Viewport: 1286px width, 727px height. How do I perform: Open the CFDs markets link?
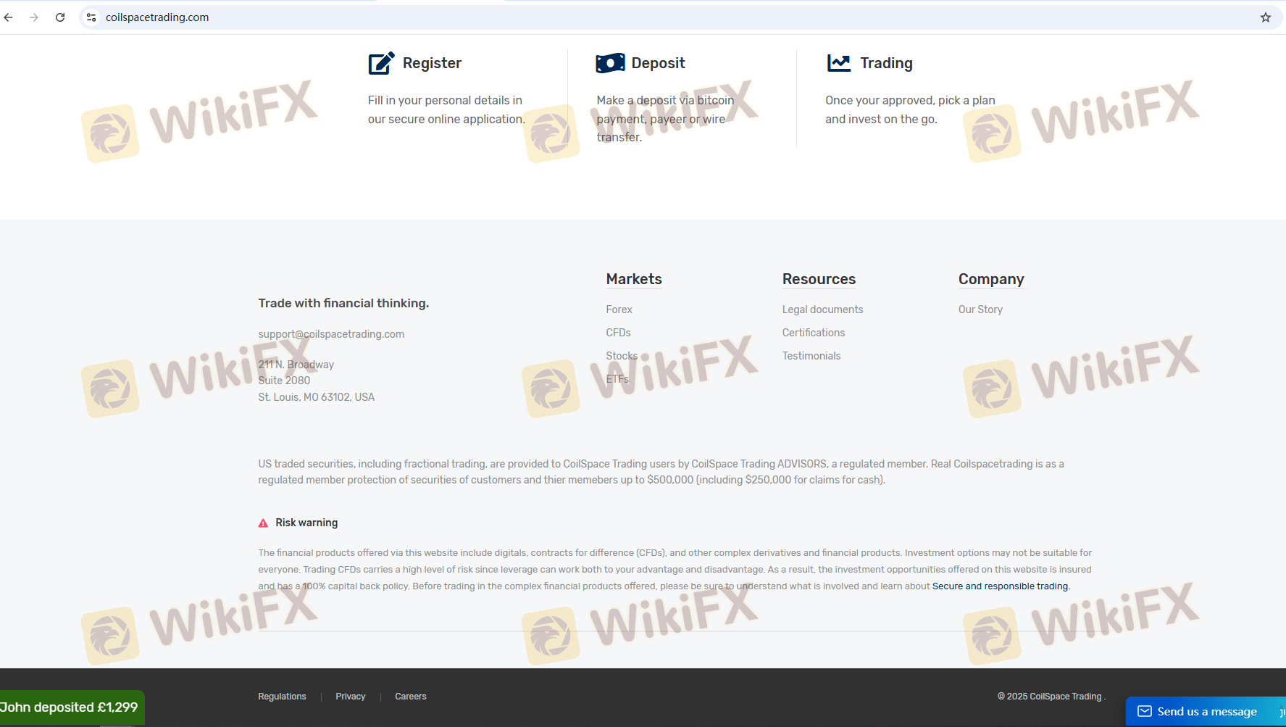618,333
